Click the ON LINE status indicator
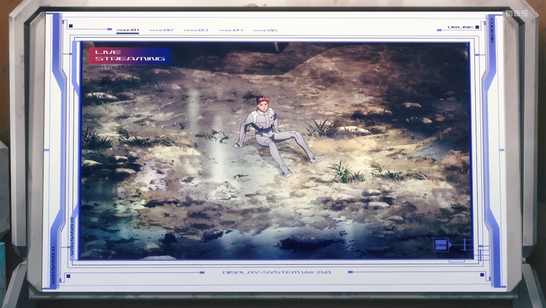Image resolution: width=546 pixels, height=308 pixels. pos(463,27)
